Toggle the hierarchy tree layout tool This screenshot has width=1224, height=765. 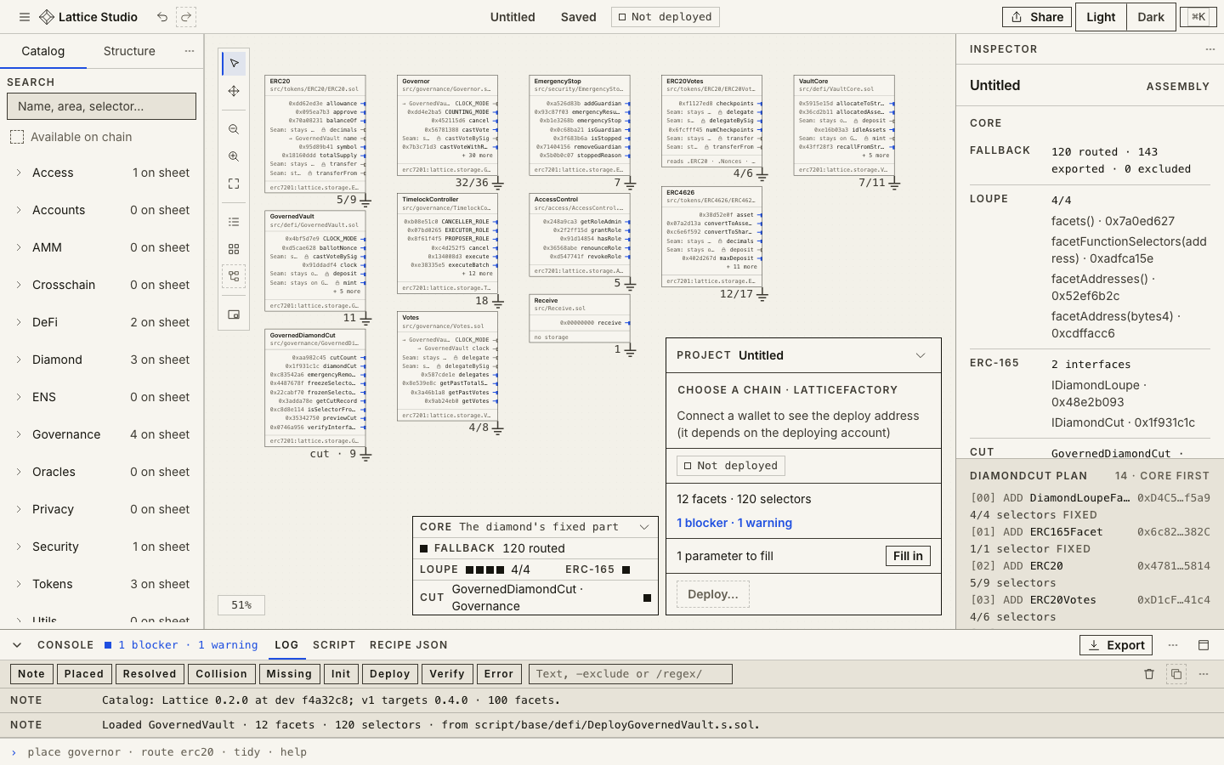coord(234,276)
